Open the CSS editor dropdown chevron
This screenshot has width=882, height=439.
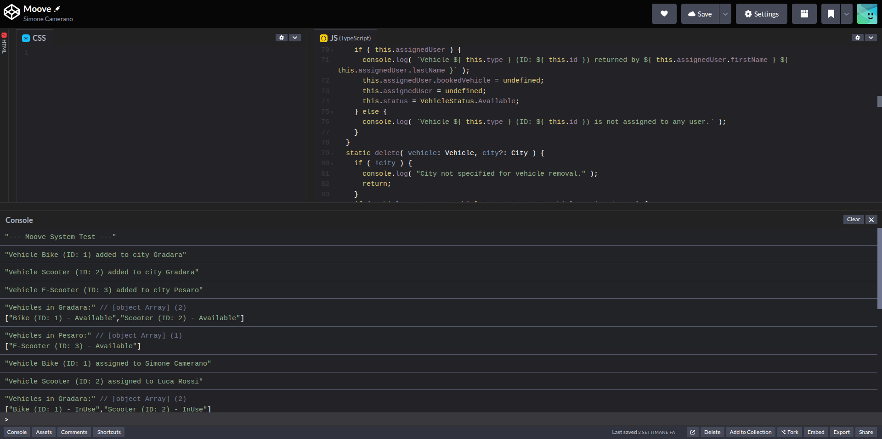295,38
